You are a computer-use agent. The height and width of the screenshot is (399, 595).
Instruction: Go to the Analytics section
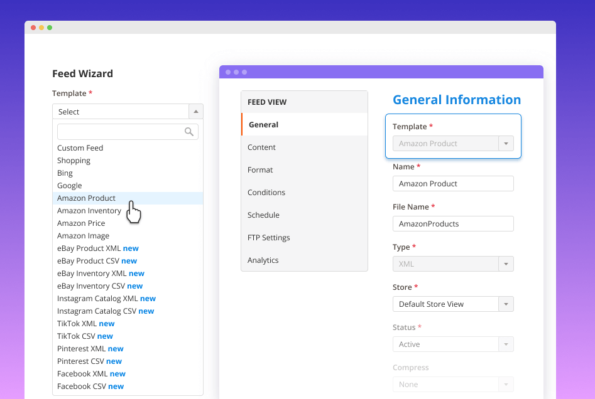[x=263, y=260]
